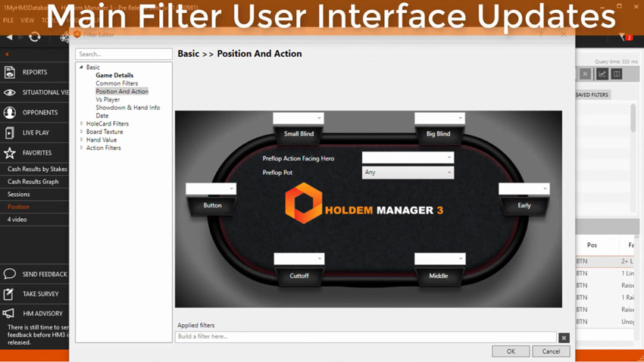Viewport: 644px width, 362px height.
Task: Click the Send Feedback speech bubble icon
Action: click(x=9, y=273)
